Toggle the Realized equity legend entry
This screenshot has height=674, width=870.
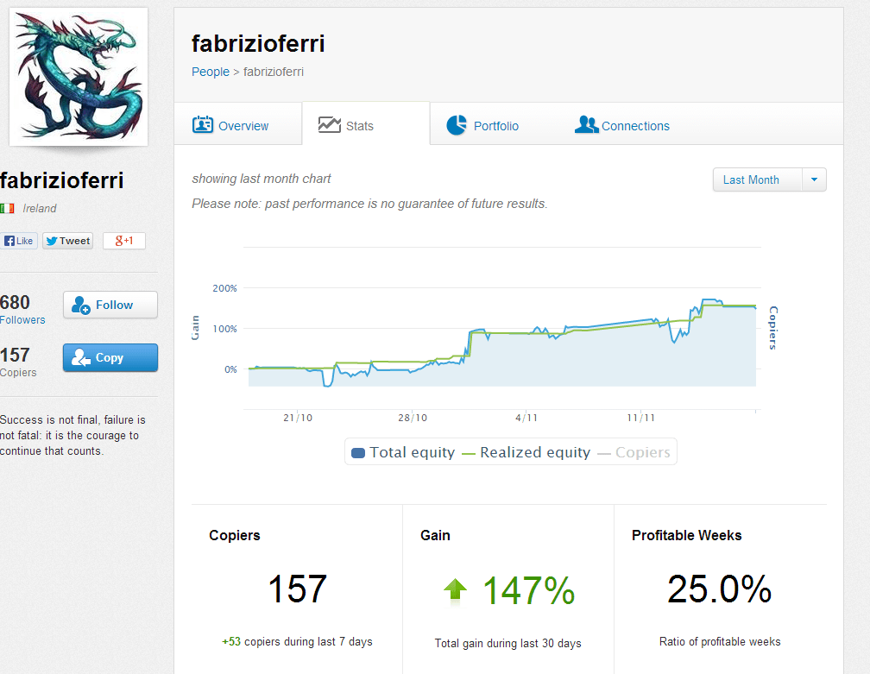[x=526, y=453]
